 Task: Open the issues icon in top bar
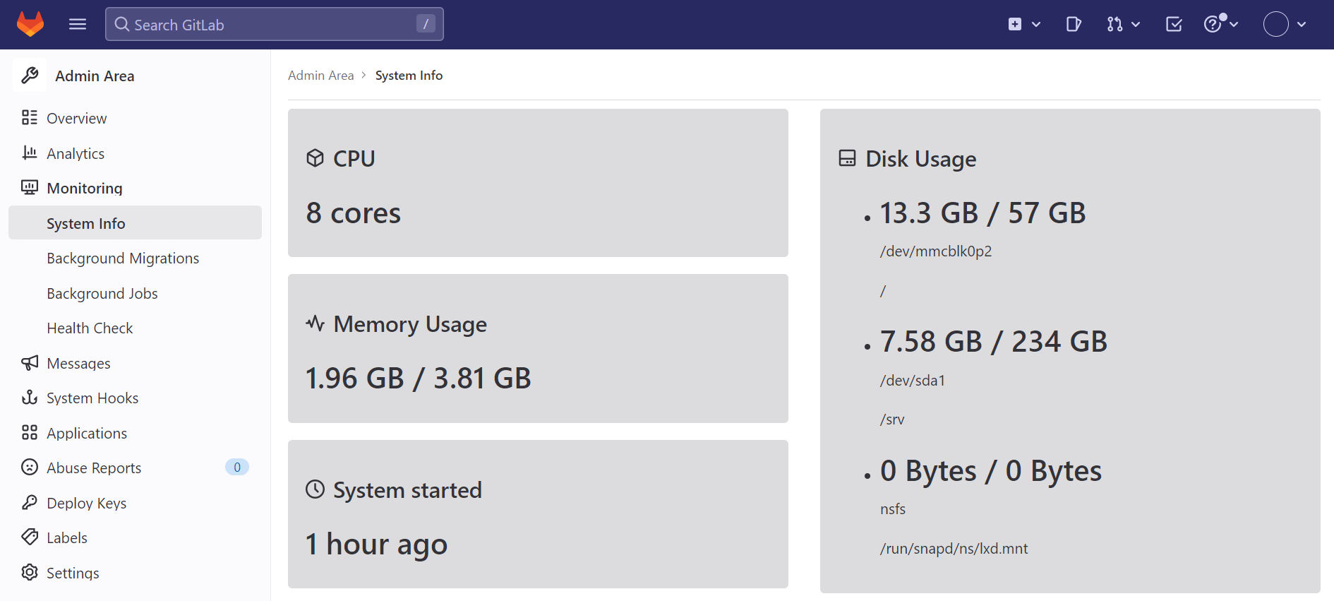pyautogui.click(x=1074, y=25)
